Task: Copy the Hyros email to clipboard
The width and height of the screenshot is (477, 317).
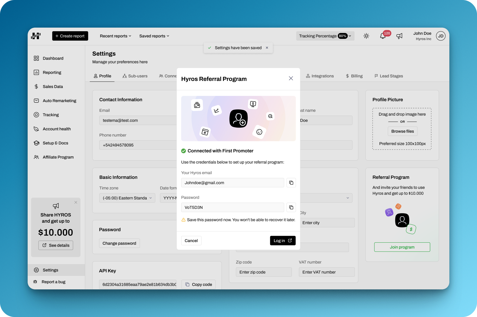Action: tap(291, 183)
